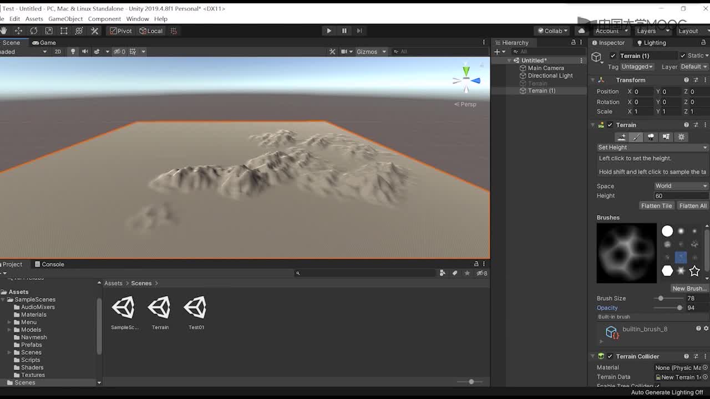Viewport: 710px width, 399px height.
Task: Open the Assets menu
Action: pos(34,19)
